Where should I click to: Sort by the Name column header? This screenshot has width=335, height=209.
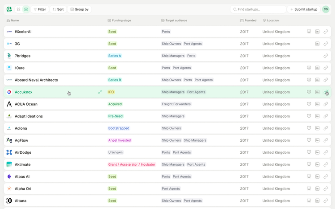pyautogui.click(x=13, y=20)
